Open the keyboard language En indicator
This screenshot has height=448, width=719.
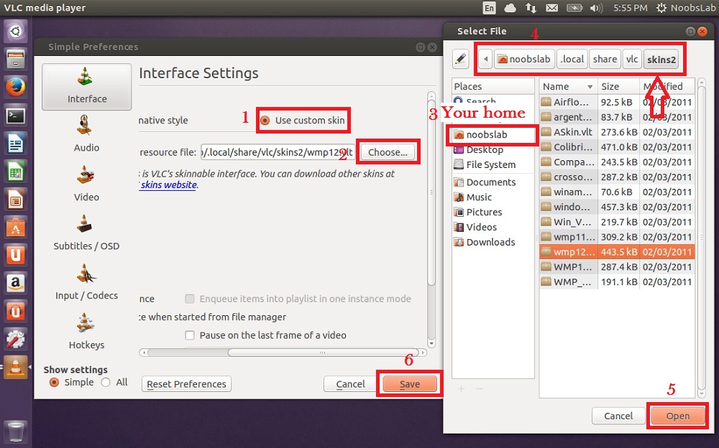tap(489, 8)
